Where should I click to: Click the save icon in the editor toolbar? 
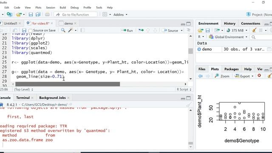[x=24, y=30]
